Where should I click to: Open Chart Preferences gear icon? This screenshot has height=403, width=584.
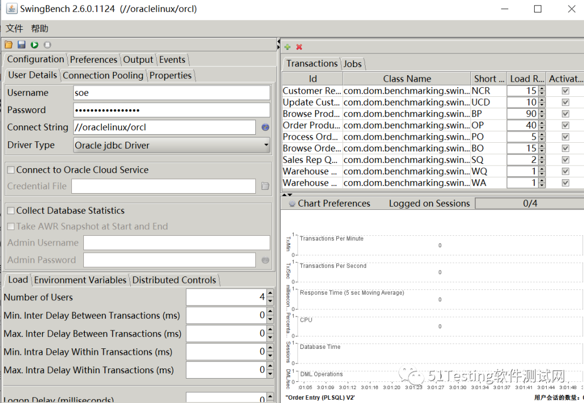tap(293, 203)
